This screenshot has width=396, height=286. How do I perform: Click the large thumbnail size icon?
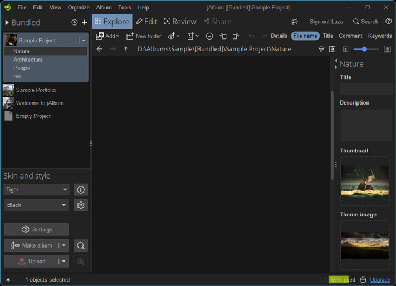(387, 49)
